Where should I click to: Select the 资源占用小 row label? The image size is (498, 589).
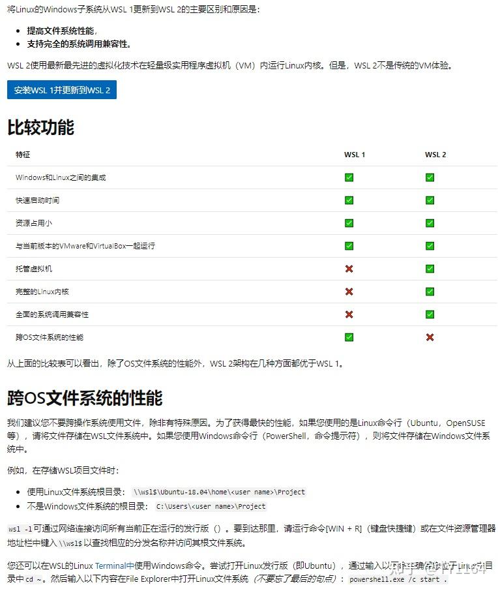tap(33, 223)
